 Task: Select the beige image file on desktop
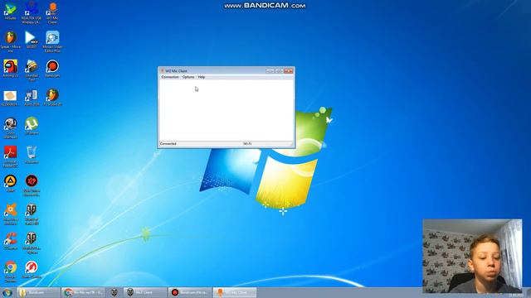(x=10, y=98)
